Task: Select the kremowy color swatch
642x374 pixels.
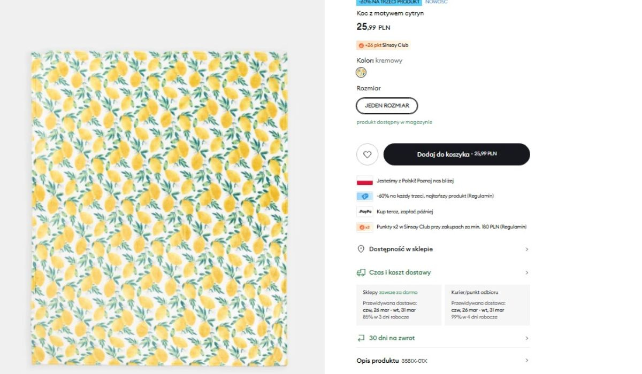Action: (x=361, y=73)
